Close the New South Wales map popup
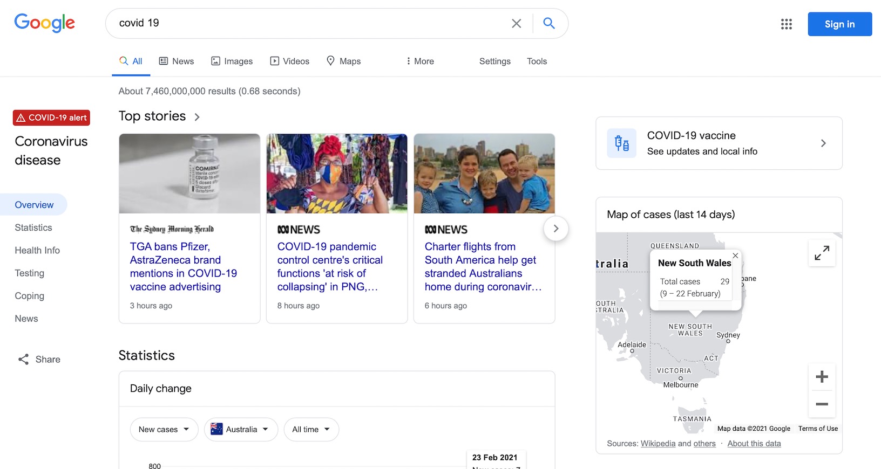881x469 pixels. (x=735, y=256)
